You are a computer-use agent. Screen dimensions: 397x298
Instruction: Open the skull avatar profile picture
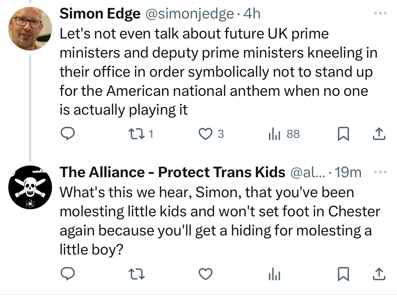[30, 187]
